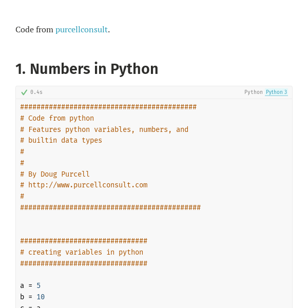This screenshot has height=308, width=308.
Task: Select the Python language label
Action: 253,92
